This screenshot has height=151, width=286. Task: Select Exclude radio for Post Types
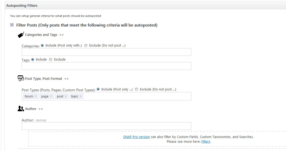pyautogui.click(x=136, y=89)
